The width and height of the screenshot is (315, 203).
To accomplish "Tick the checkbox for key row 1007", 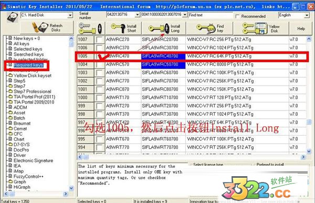I will tap(99, 39).
